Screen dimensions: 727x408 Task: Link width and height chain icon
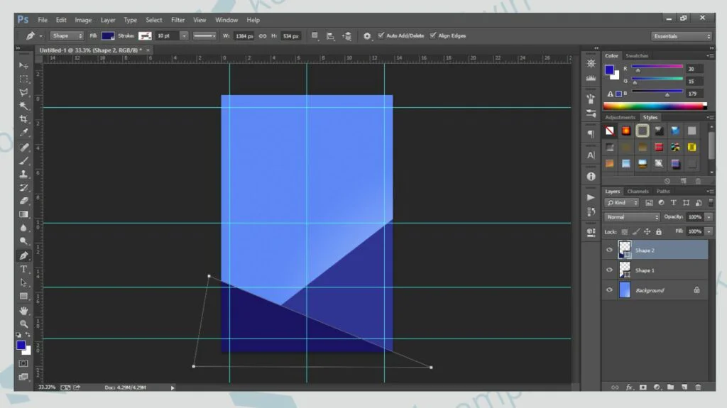coord(262,35)
